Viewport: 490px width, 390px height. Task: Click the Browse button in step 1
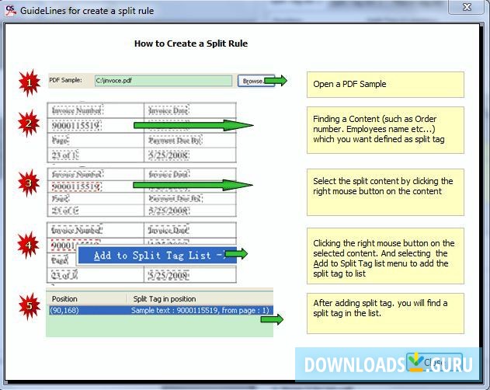(256, 81)
